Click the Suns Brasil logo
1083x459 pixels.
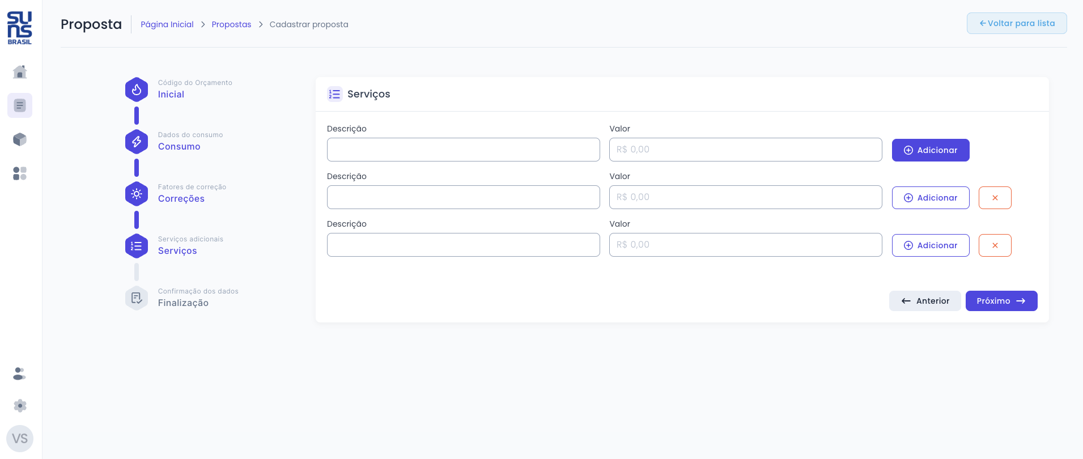(x=20, y=28)
